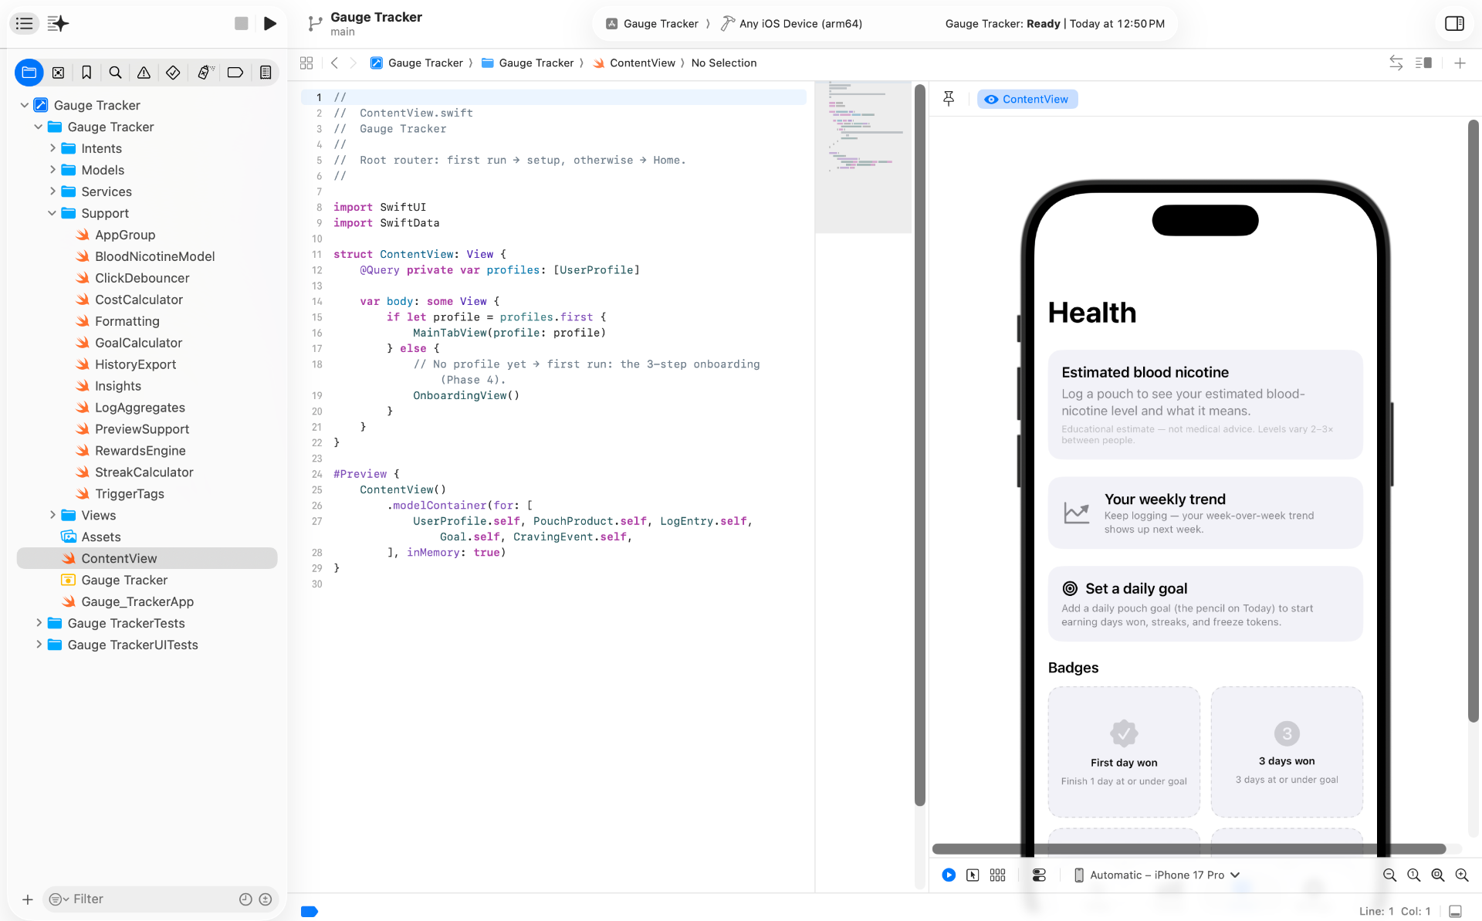Toggle recent files filter clock icon

click(245, 899)
